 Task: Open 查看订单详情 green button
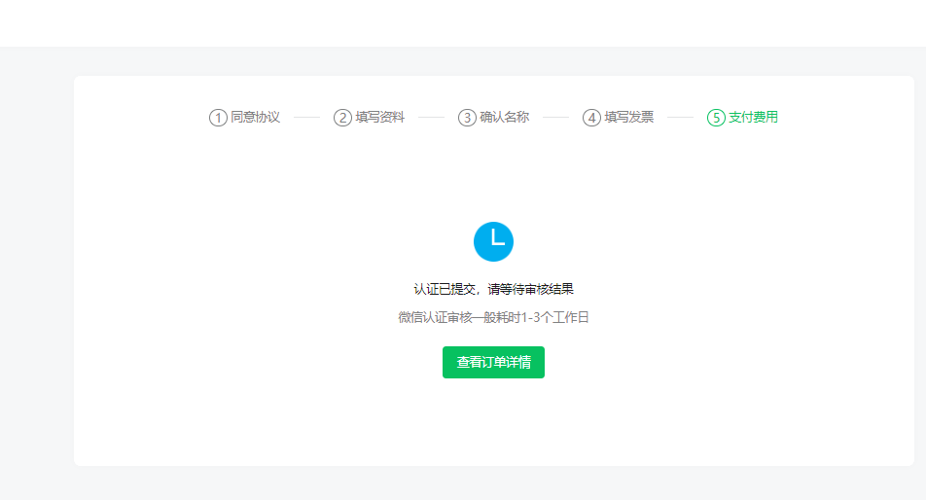[493, 362]
